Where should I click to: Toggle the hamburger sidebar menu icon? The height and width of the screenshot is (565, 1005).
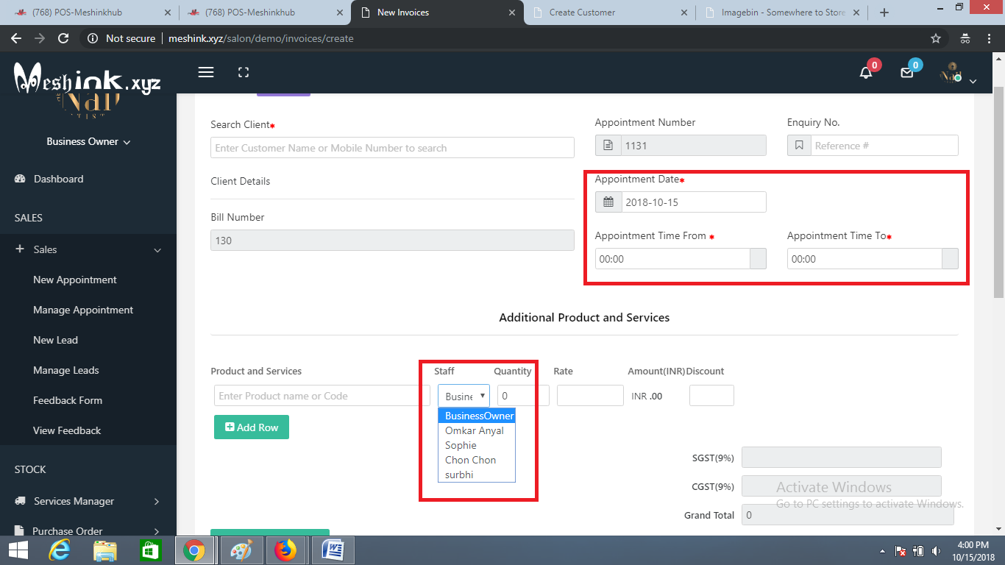206,72
